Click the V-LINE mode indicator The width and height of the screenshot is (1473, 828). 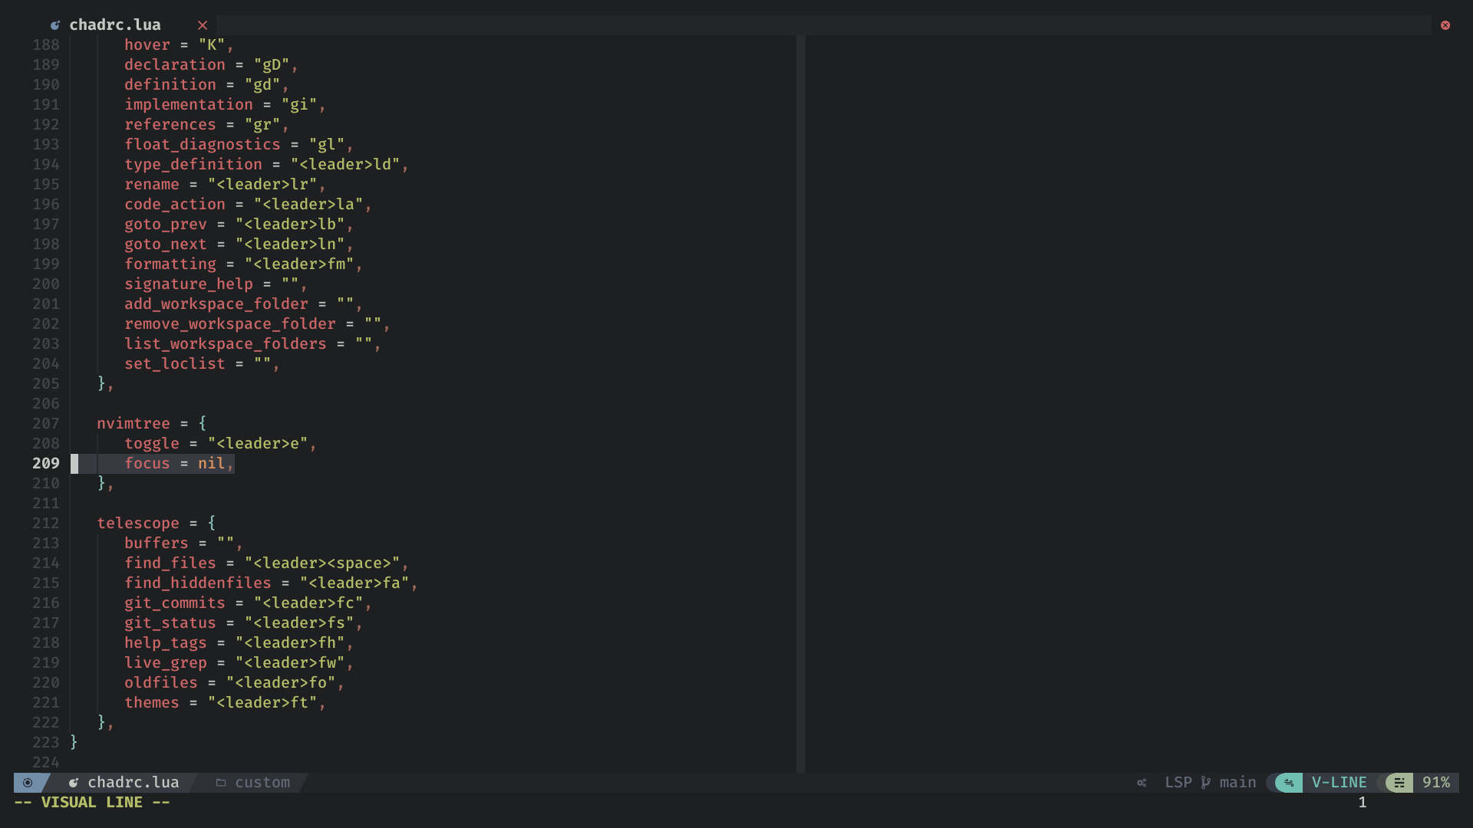click(1338, 782)
